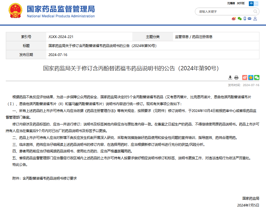Click the 国家药品监督管理局 logo
Screen dimensions: 266x210
pos(60,12)
